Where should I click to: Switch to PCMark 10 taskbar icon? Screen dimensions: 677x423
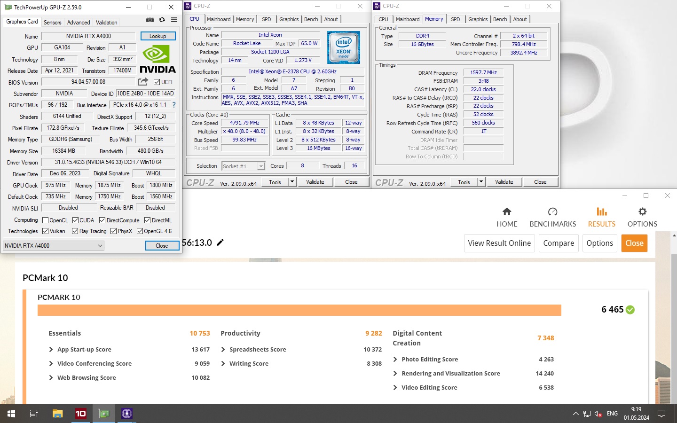pos(81,414)
